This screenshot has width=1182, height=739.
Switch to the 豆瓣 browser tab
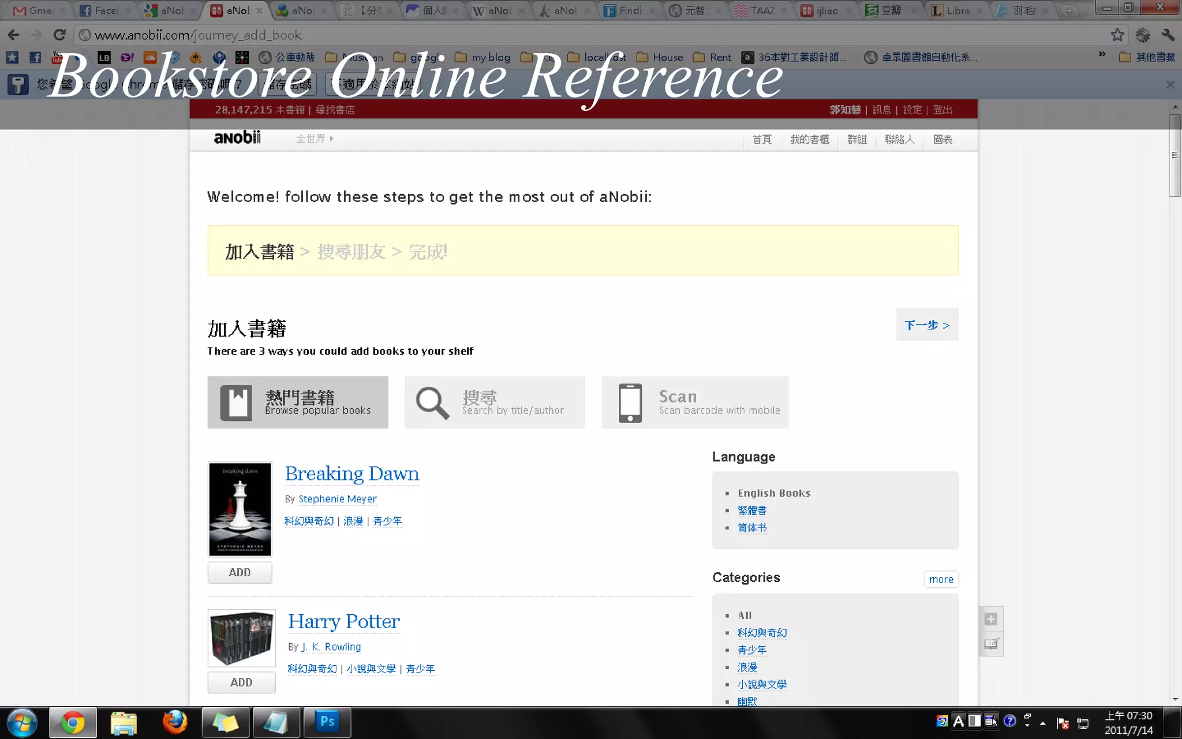click(x=892, y=10)
